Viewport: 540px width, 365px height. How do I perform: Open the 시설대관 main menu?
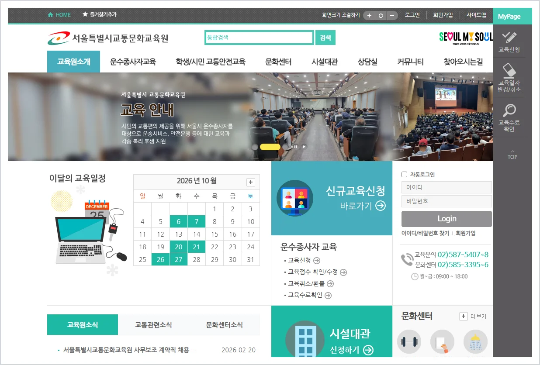coord(325,62)
